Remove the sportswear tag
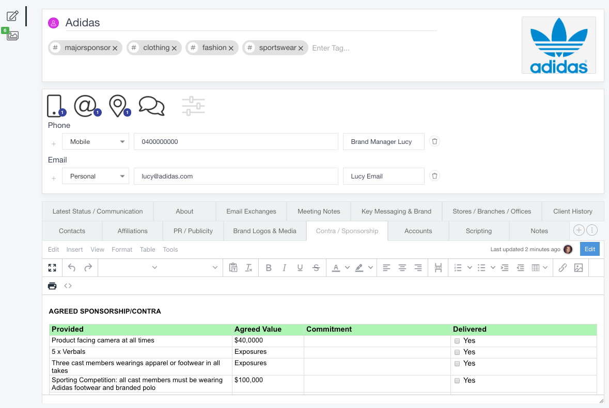This screenshot has height=408, width=609. click(301, 48)
